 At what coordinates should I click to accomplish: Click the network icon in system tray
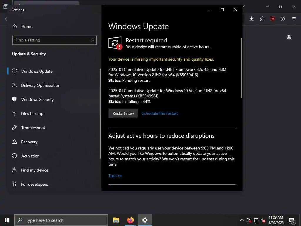256,220
